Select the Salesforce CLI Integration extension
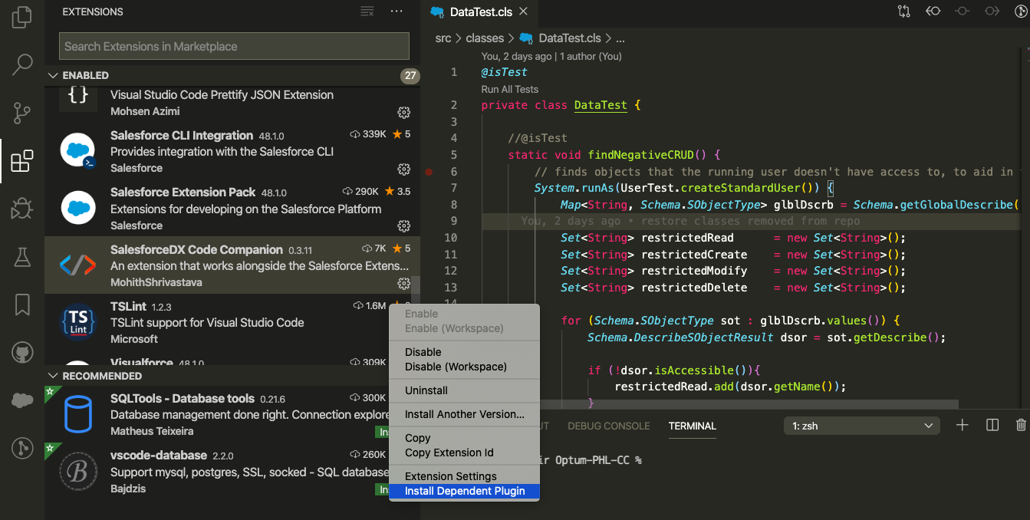Viewport: 1030px width, 520px height. [232, 151]
